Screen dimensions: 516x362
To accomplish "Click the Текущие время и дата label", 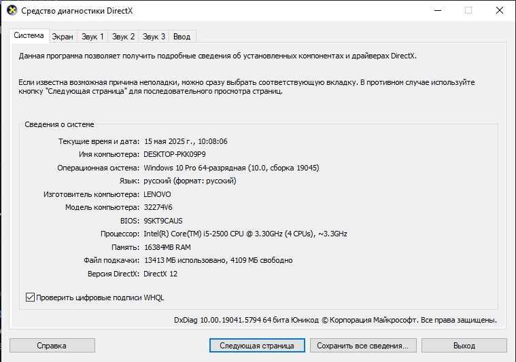I will 99,141.
